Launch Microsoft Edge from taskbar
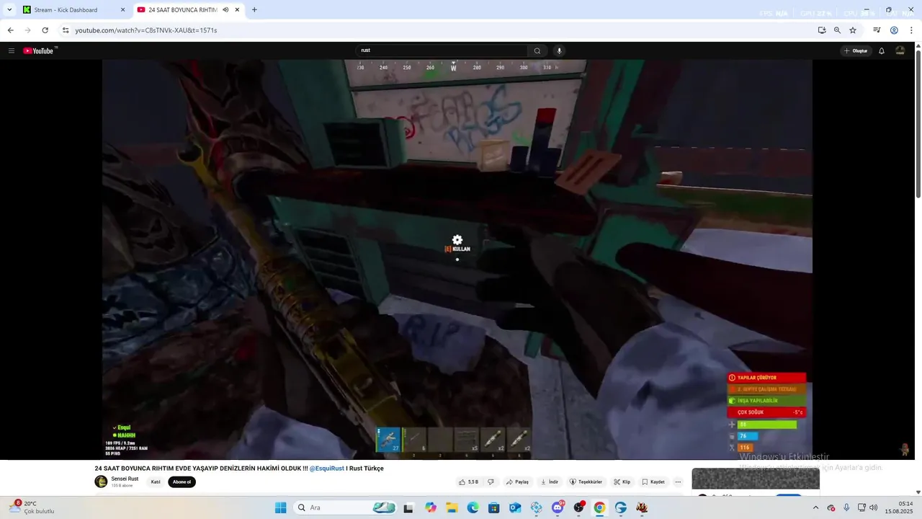 (473, 507)
